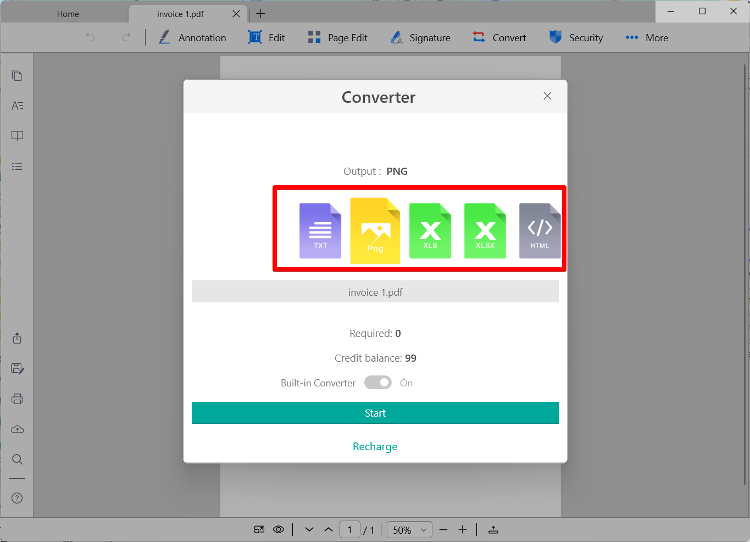Switch to the Home tab

(x=68, y=14)
